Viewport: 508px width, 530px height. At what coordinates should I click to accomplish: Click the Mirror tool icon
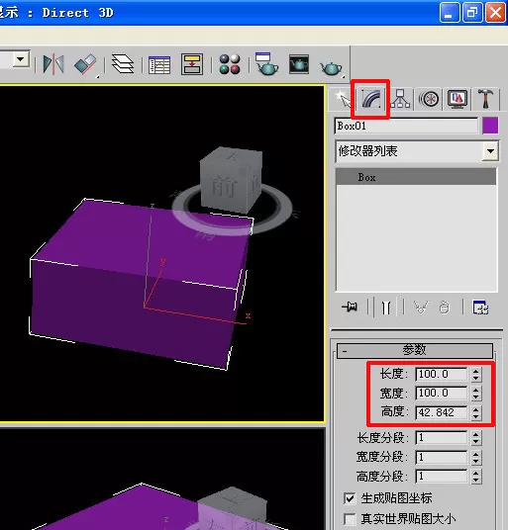(x=53, y=64)
